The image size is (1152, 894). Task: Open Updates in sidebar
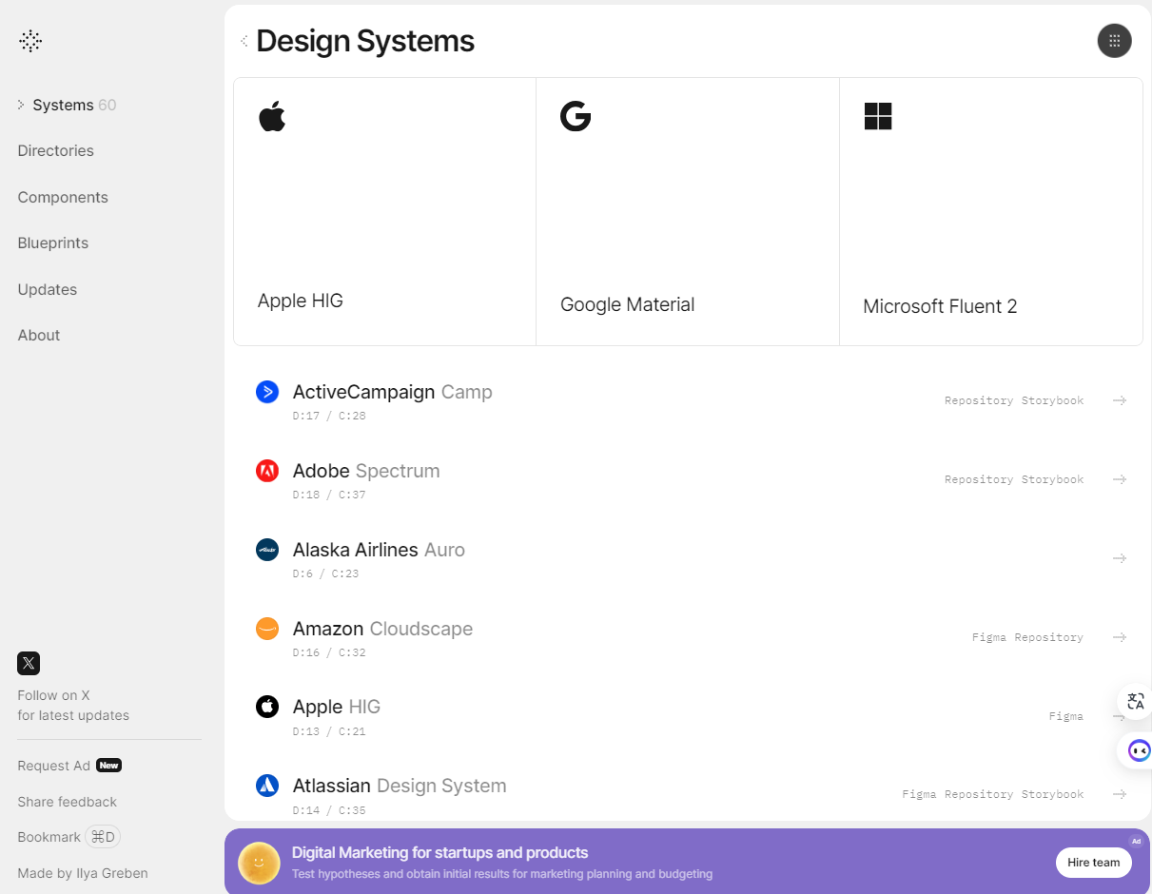pos(47,289)
